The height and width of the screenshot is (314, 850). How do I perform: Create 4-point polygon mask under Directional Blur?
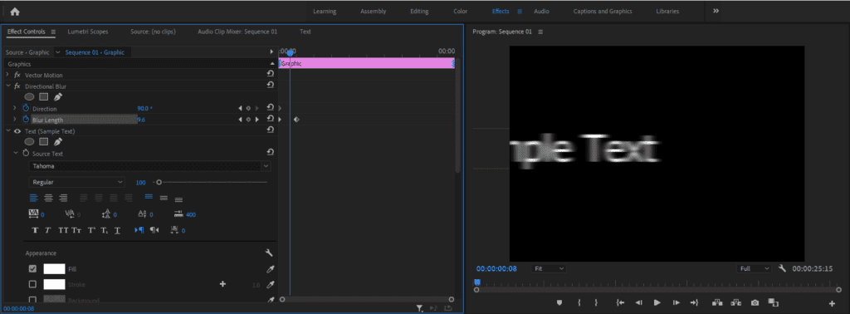tap(44, 97)
